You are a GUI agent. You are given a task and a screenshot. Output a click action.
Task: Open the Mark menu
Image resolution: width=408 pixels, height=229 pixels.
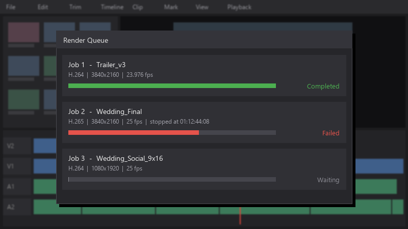pyautogui.click(x=171, y=7)
